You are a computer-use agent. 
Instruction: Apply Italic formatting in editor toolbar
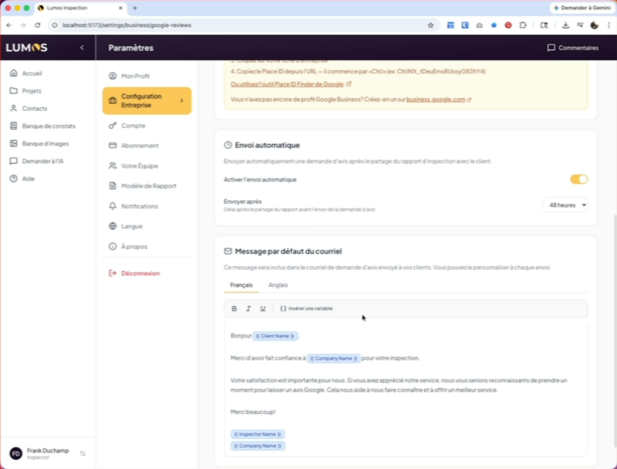(x=248, y=308)
